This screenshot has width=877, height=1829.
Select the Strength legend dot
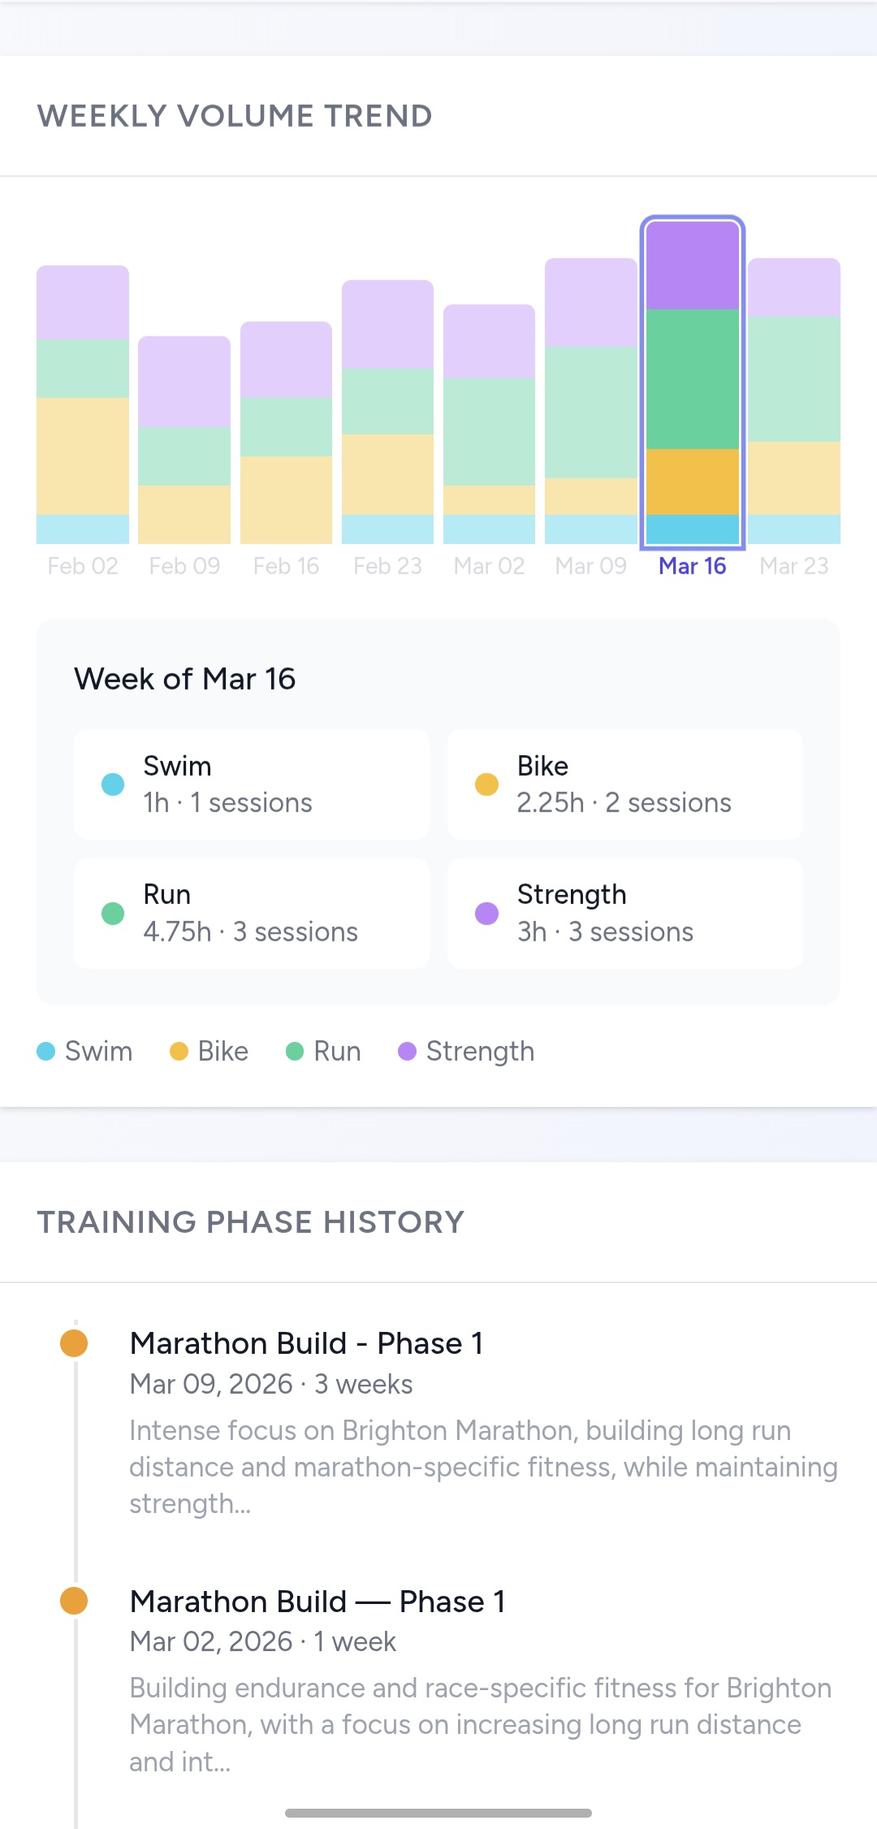(x=407, y=1051)
